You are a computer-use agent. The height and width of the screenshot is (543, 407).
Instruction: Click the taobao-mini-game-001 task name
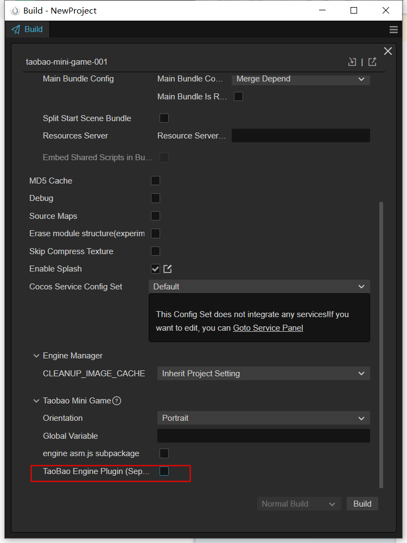point(67,62)
